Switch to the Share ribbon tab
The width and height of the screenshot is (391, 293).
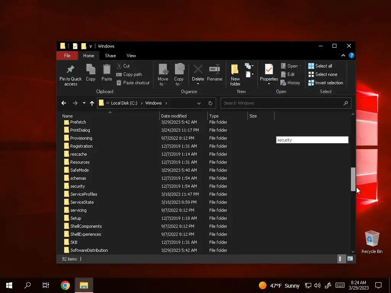(x=110, y=56)
